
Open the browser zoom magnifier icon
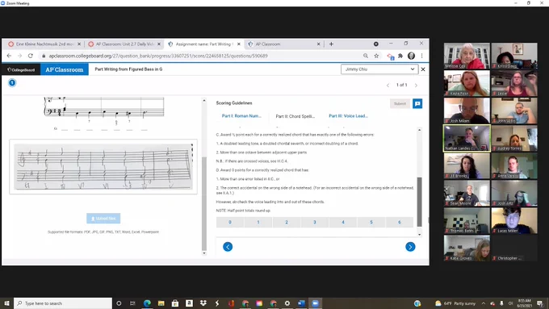pos(366,56)
